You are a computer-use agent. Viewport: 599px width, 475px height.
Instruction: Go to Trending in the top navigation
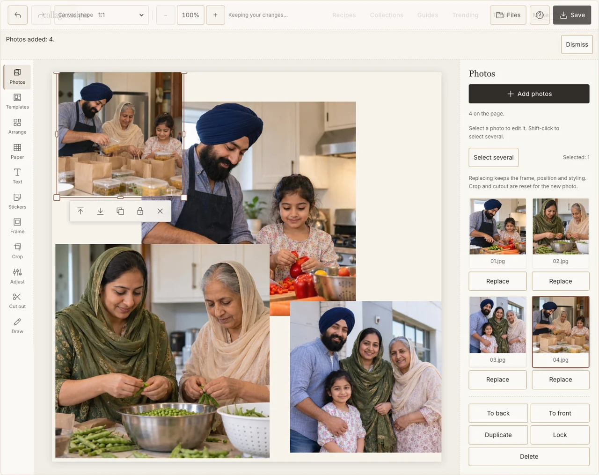click(465, 15)
